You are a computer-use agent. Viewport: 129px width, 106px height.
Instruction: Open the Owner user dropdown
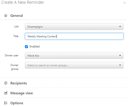tap(74, 56)
